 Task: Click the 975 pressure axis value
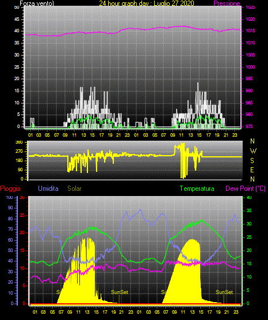[x=249, y=126]
